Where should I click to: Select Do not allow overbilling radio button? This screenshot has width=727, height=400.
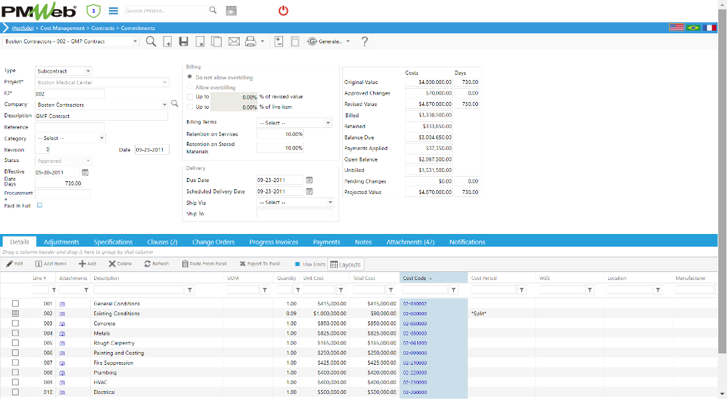pyautogui.click(x=190, y=77)
